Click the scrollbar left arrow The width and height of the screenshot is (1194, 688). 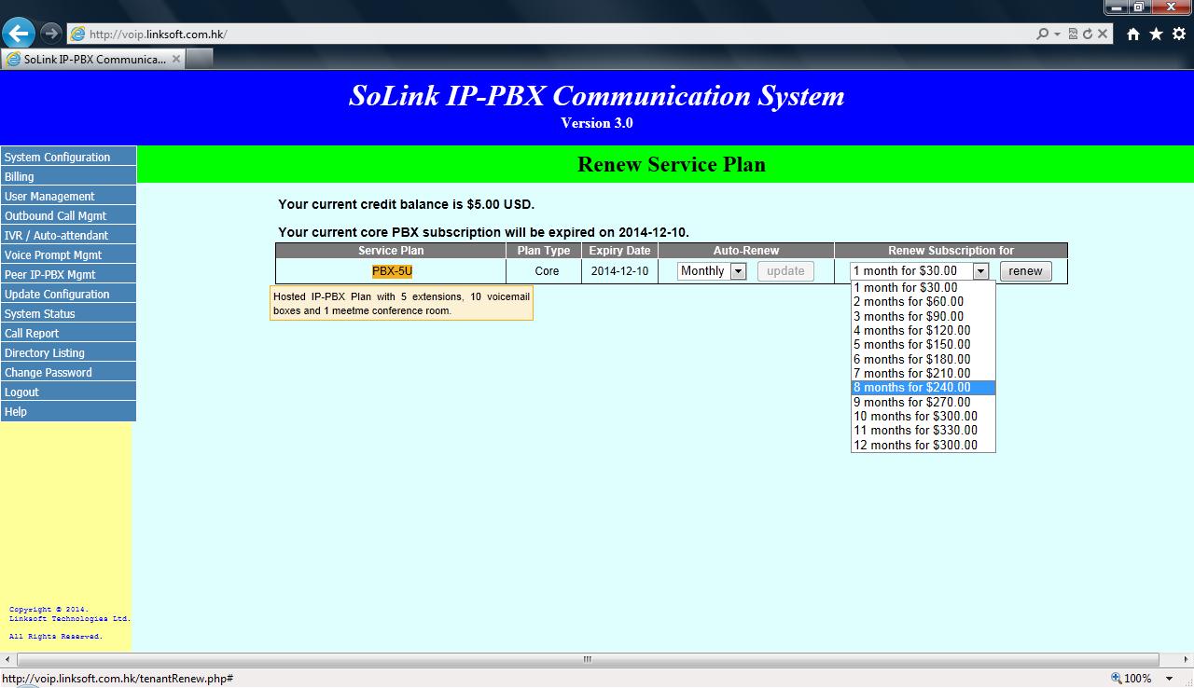pos(7,659)
